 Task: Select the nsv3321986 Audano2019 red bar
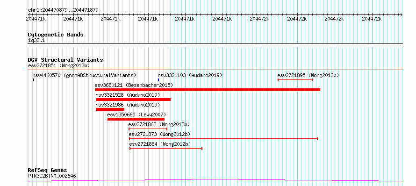pyautogui.click(x=110, y=109)
